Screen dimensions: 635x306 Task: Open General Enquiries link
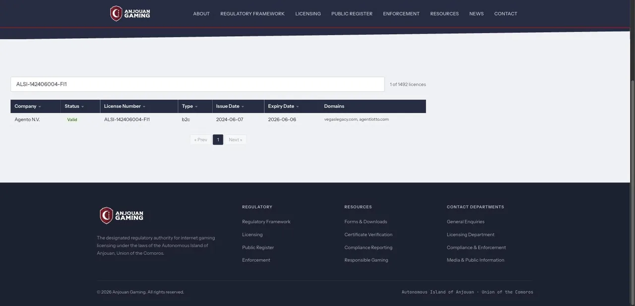point(466,222)
